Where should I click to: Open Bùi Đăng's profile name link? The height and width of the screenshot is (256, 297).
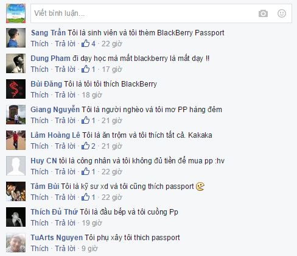tap(46, 84)
